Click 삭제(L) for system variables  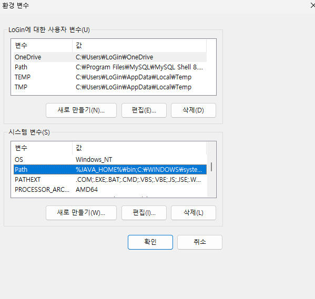click(193, 213)
